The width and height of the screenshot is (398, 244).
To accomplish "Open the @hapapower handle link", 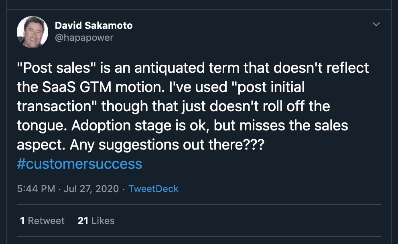I will (x=84, y=38).
